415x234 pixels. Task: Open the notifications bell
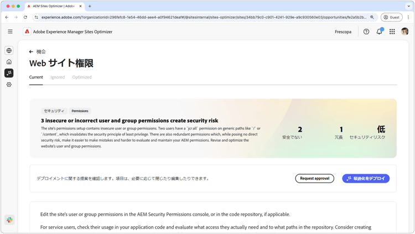[x=379, y=32]
